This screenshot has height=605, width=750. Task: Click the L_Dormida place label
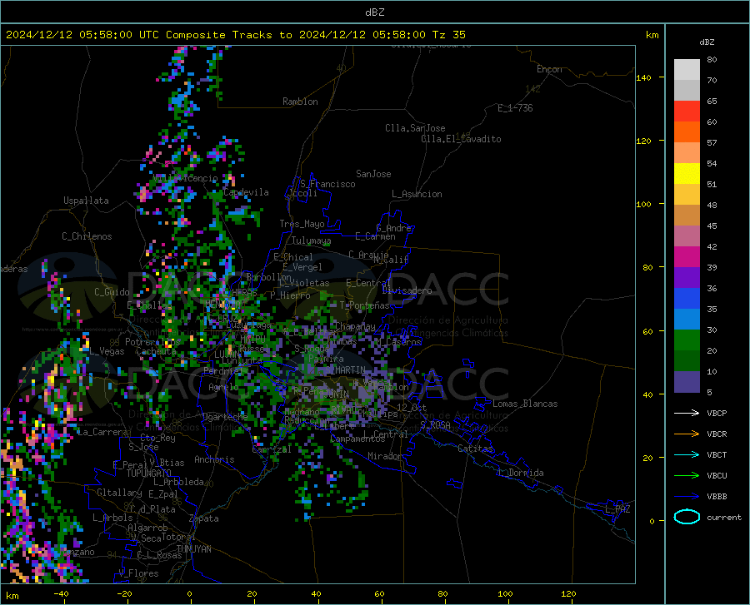pyautogui.click(x=520, y=473)
